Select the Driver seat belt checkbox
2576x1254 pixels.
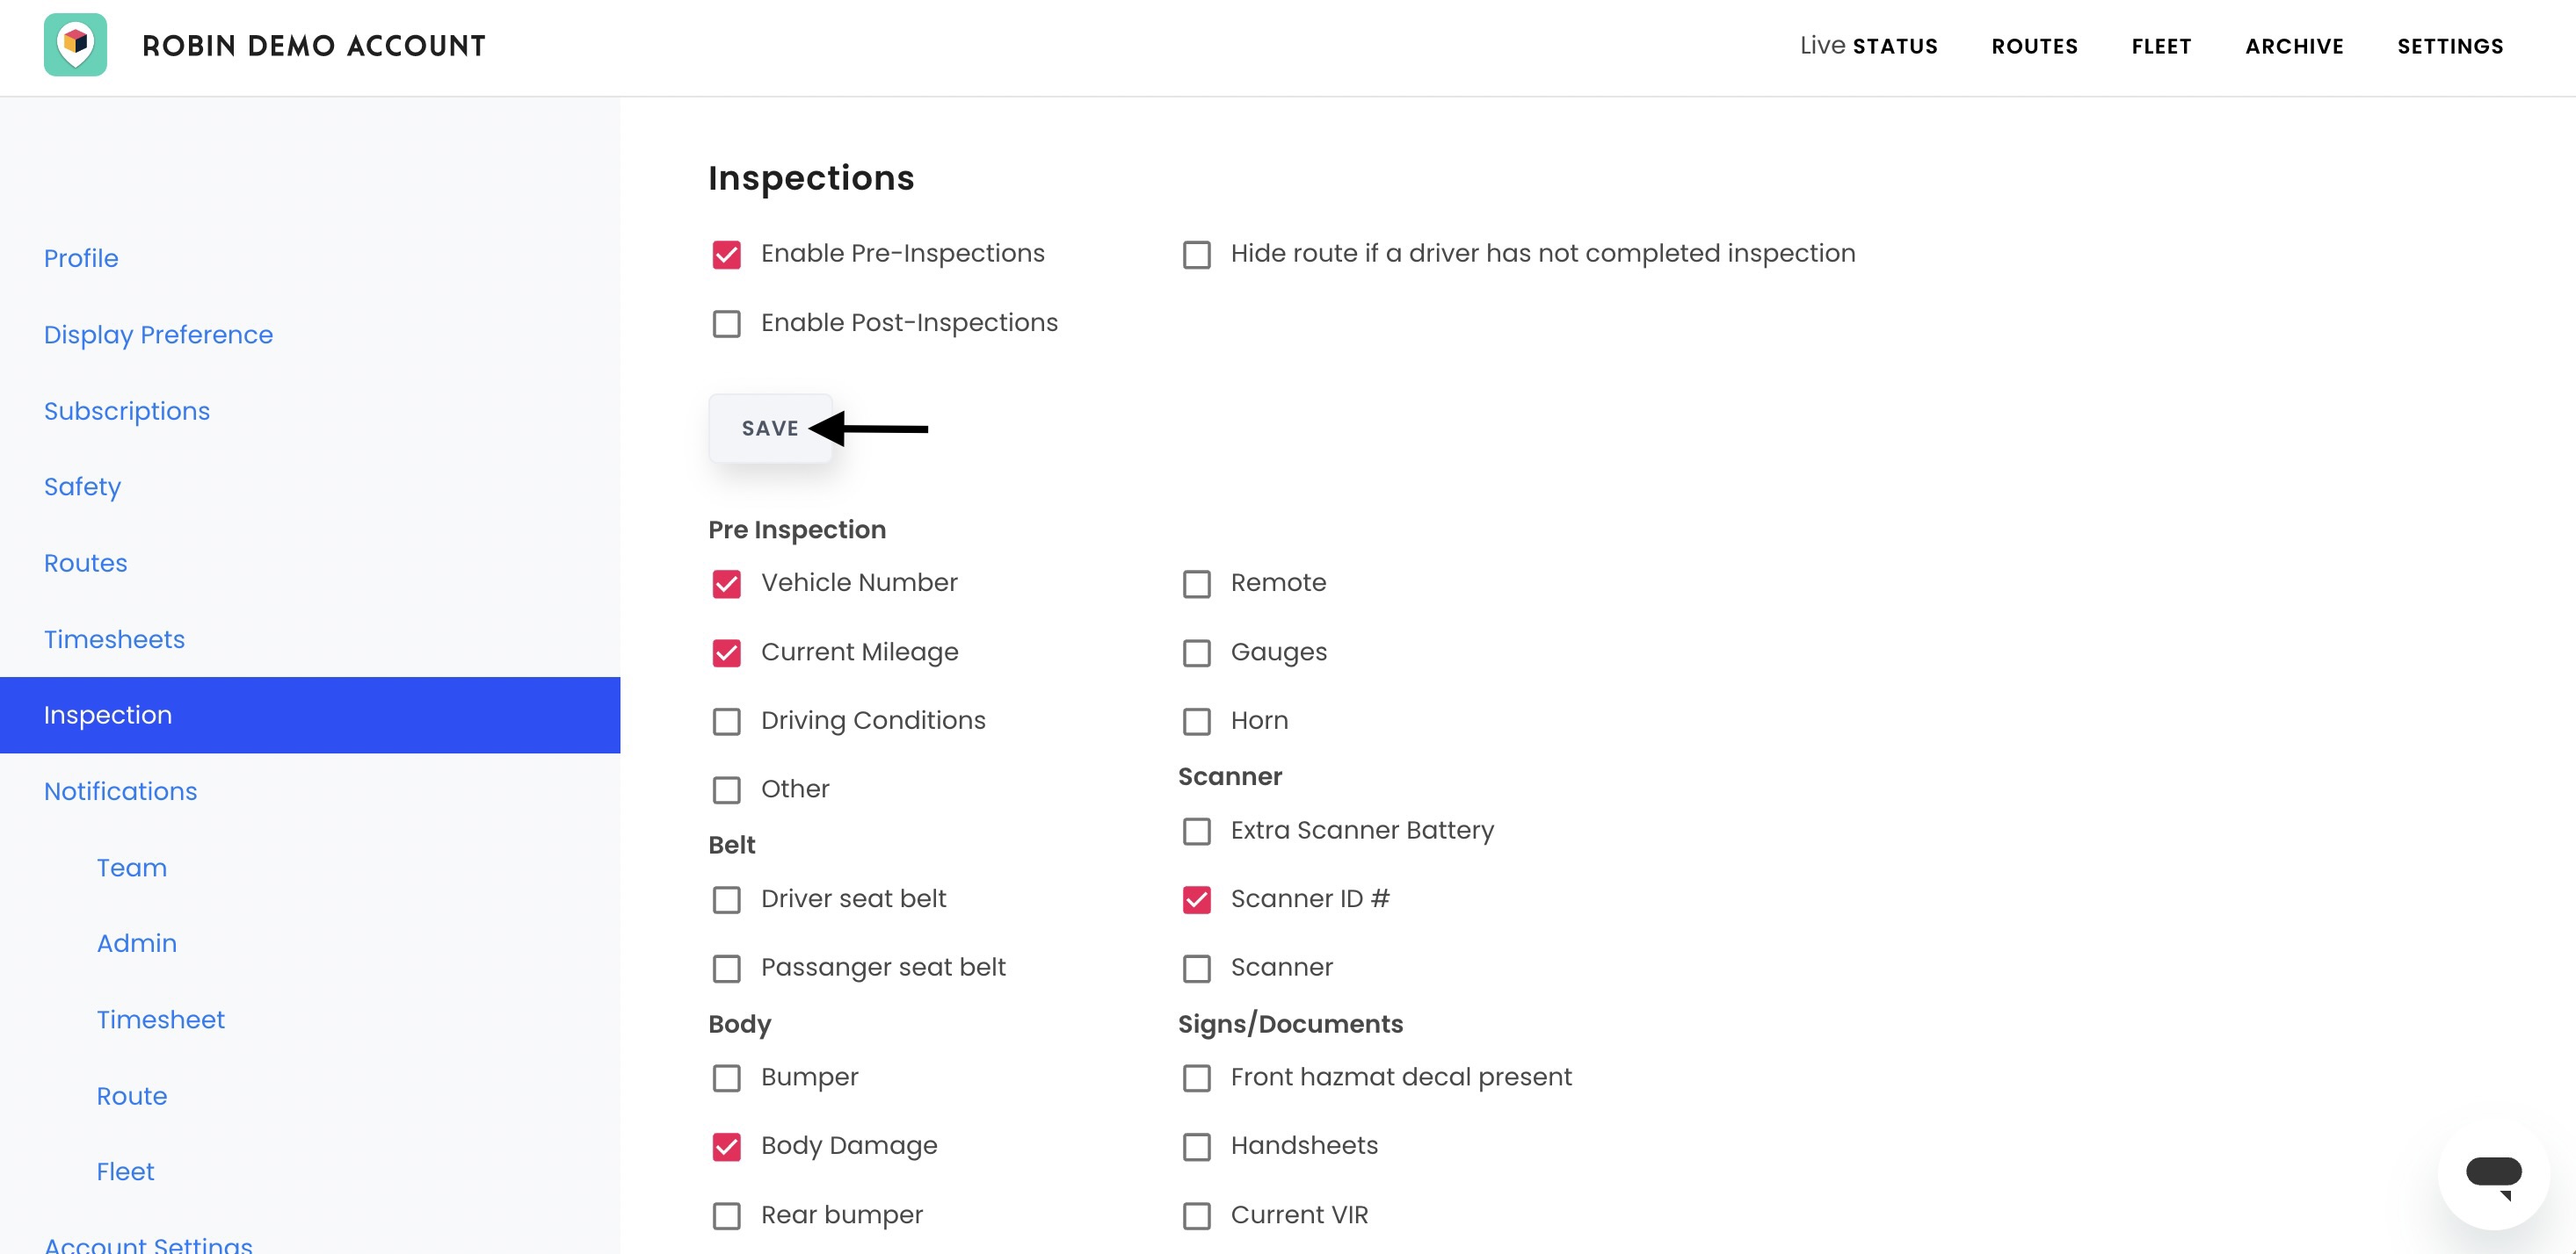pyautogui.click(x=727, y=899)
